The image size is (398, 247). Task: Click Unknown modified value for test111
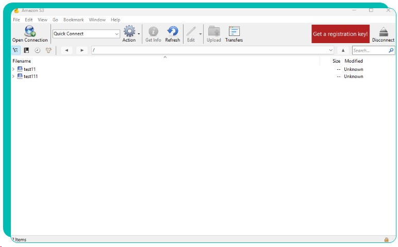(x=354, y=76)
